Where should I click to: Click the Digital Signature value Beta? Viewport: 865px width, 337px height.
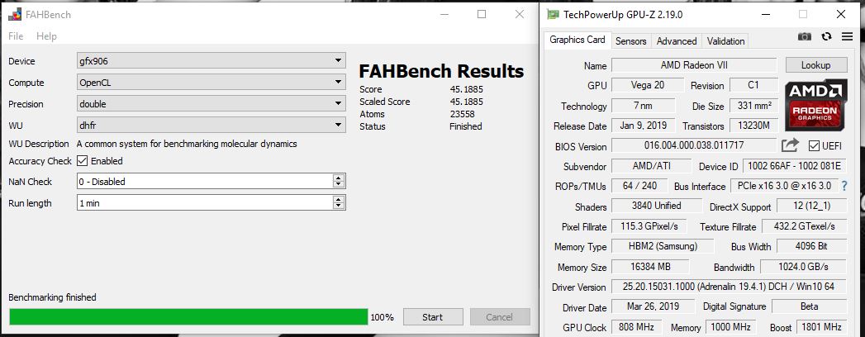(x=809, y=306)
